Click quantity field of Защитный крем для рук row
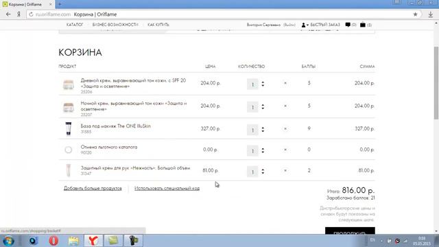Screen dimensions: 439x247 tap(252, 172)
